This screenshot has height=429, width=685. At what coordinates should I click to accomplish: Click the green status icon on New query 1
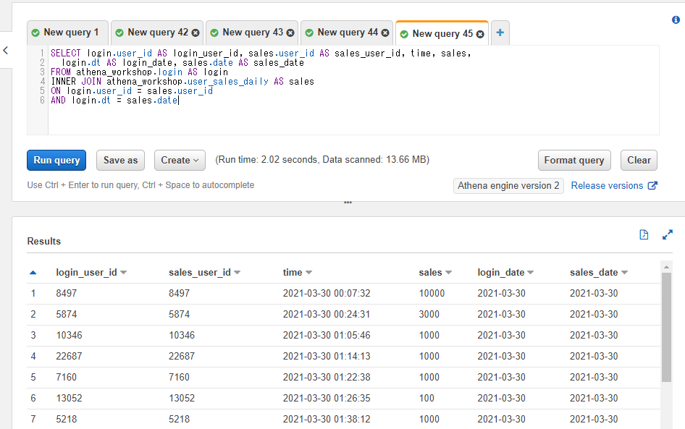click(35, 32)
